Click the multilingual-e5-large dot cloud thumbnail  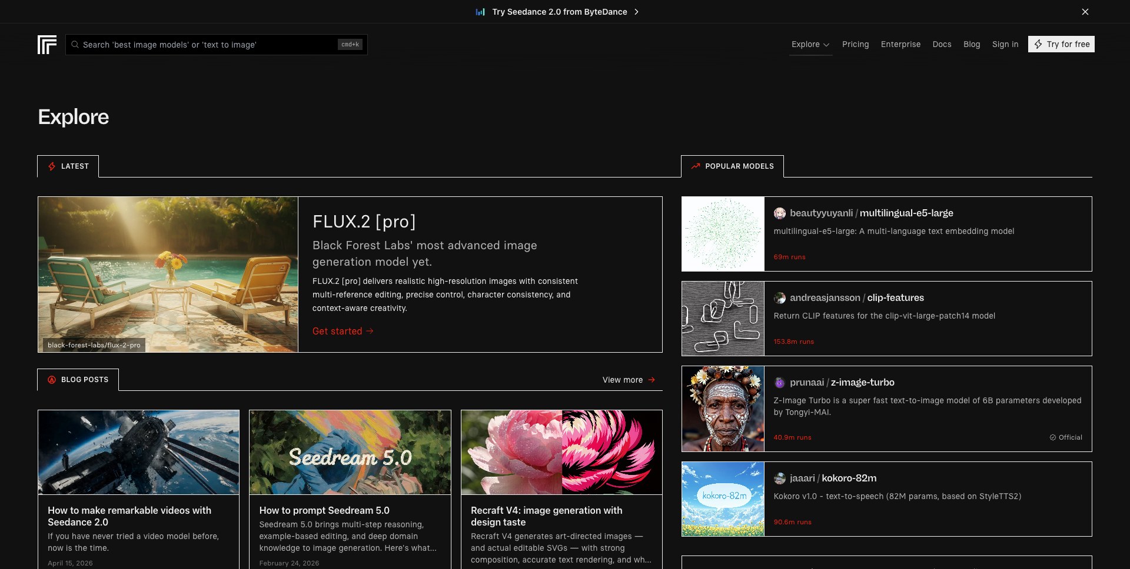[x=723, y=234]
